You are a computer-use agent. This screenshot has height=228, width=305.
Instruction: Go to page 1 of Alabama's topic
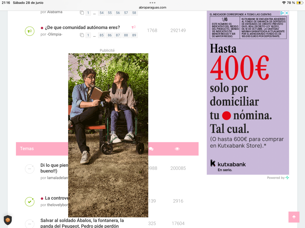[x=88, y=13]
